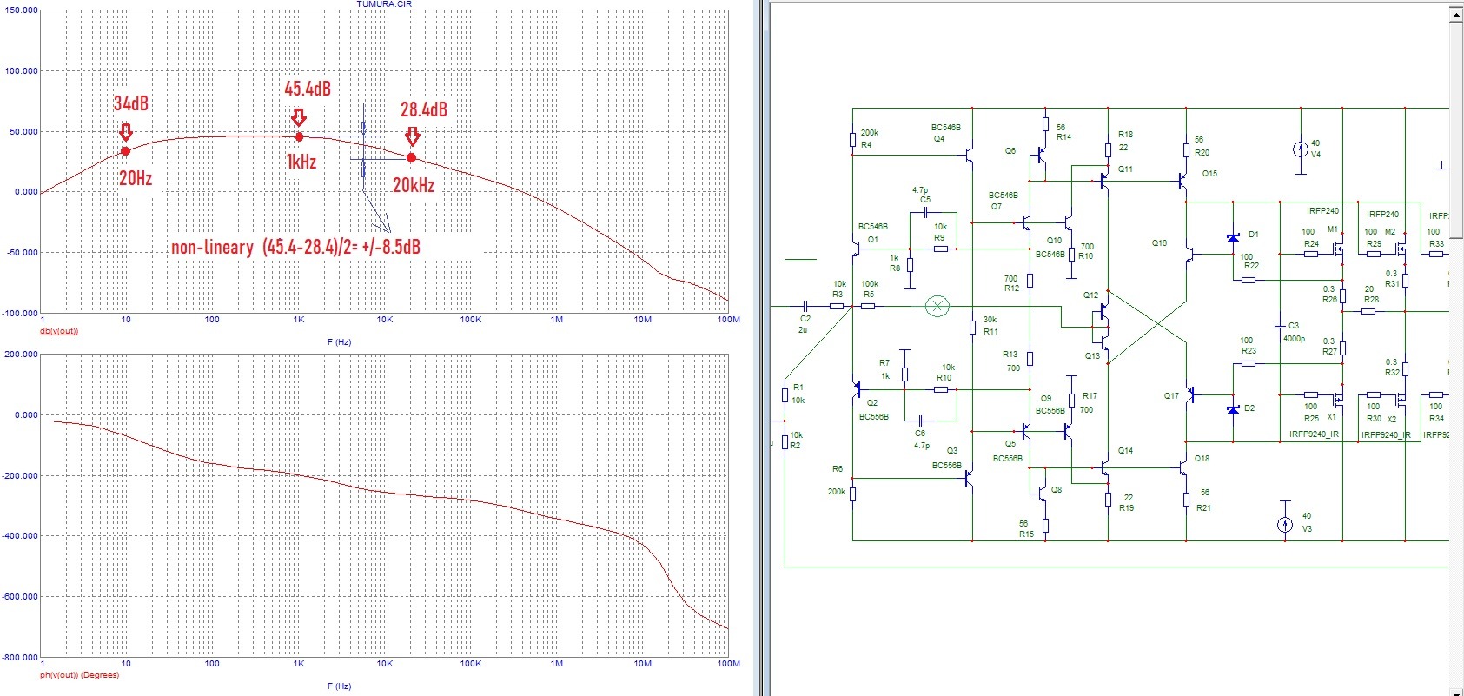Select capacitor C5 (4.7p)
Screen dimensions: 1464x696
click(x=926, y=212)
